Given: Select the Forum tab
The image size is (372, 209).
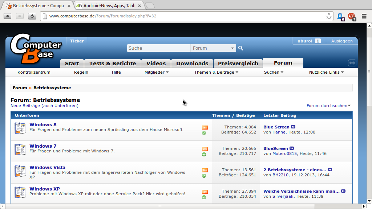Looking at the screenshot, I should point(283,63).
